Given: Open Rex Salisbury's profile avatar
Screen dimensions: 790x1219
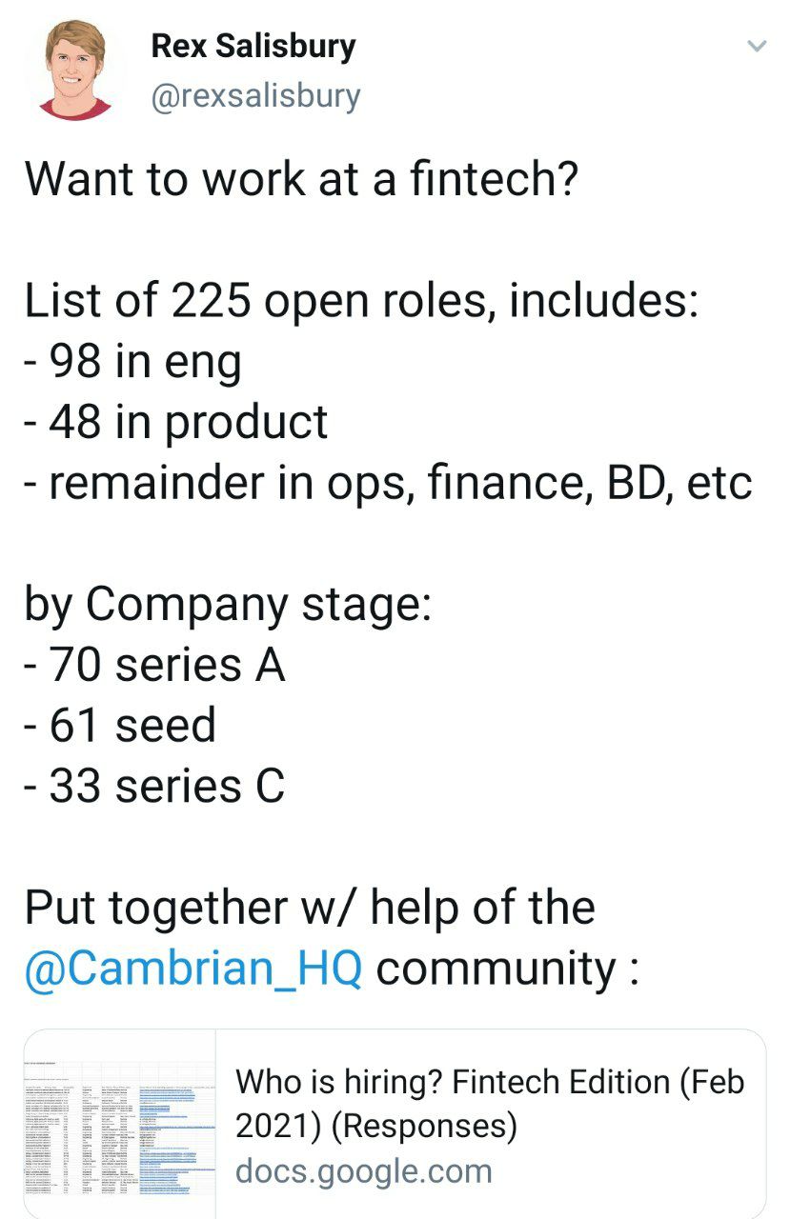Looking at the screenshot, I should point(75,70).
